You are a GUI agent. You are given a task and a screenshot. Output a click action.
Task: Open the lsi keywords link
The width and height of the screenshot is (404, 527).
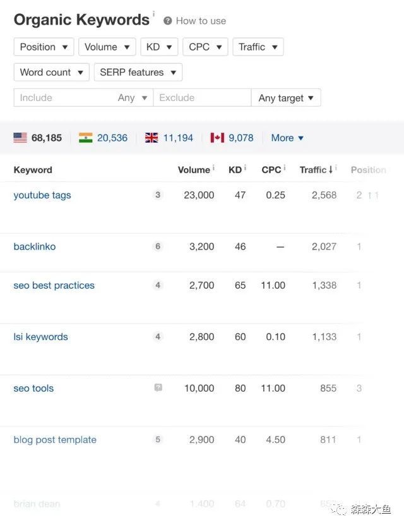point(40,337)
